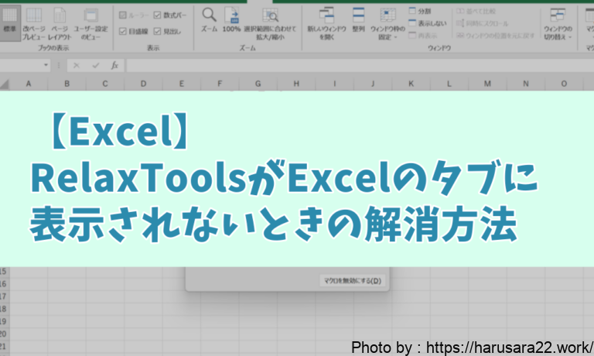Click 表示しない hide window
This screenshot has height=356, width=594.
(x=428, y=23)
